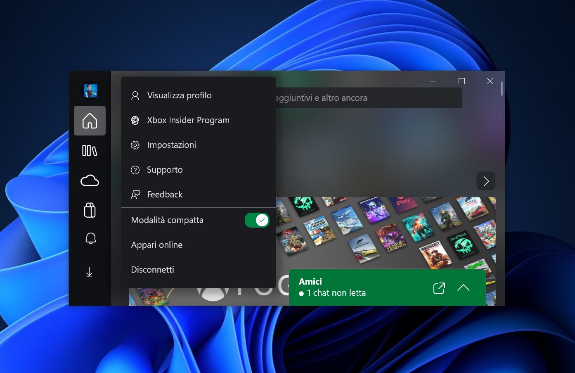Open the downloads arrow icon
This screenshot has height=373, width=575.
89,273
